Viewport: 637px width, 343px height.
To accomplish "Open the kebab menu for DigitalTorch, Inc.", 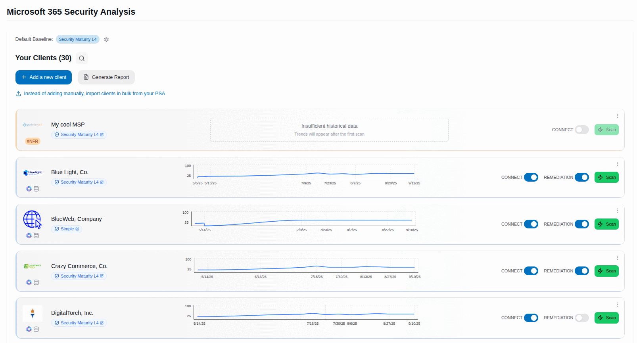I will click(x=618, y=305).
